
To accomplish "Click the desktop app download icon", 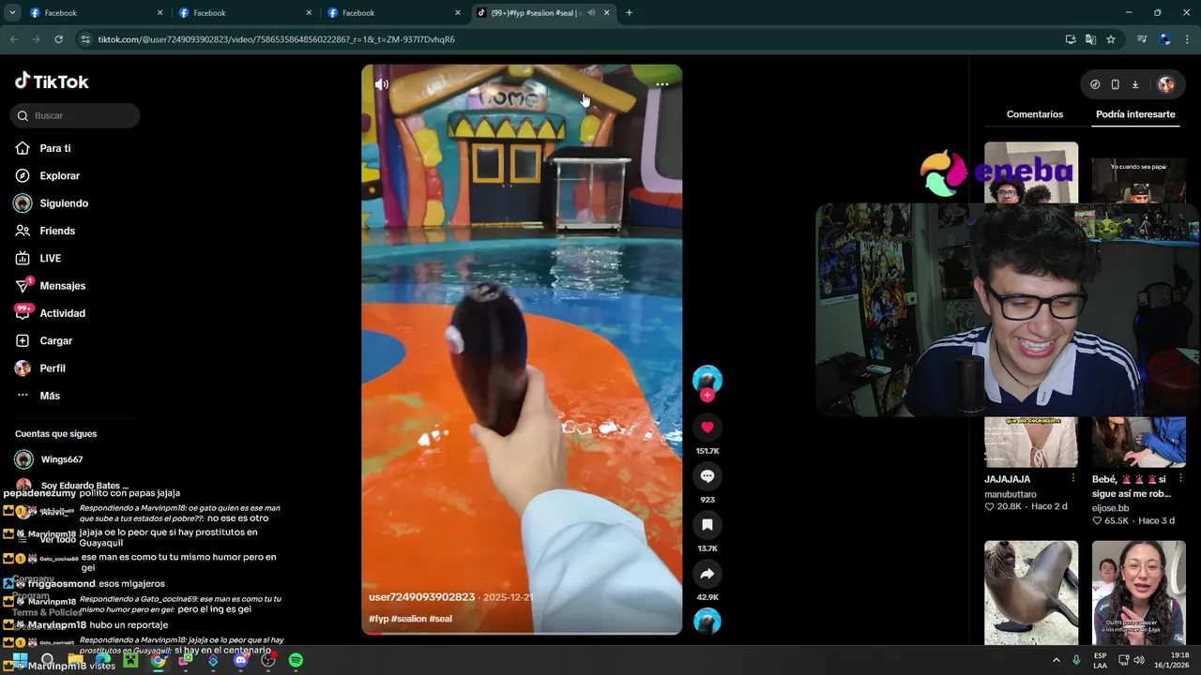I will (1135, 84).
